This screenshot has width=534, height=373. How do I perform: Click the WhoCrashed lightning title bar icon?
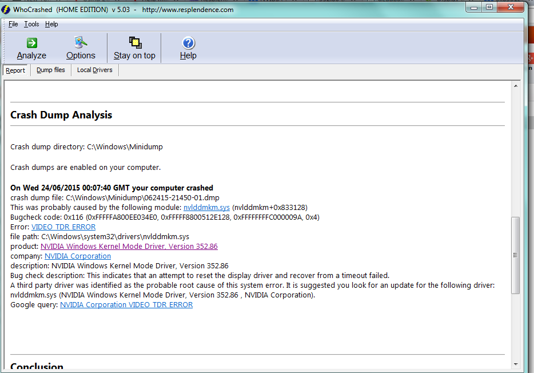pyautogui.click(x=6, y=10)
